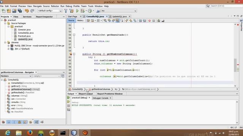Click the Source view button
The image size is (243, 136).
(71, 20)
